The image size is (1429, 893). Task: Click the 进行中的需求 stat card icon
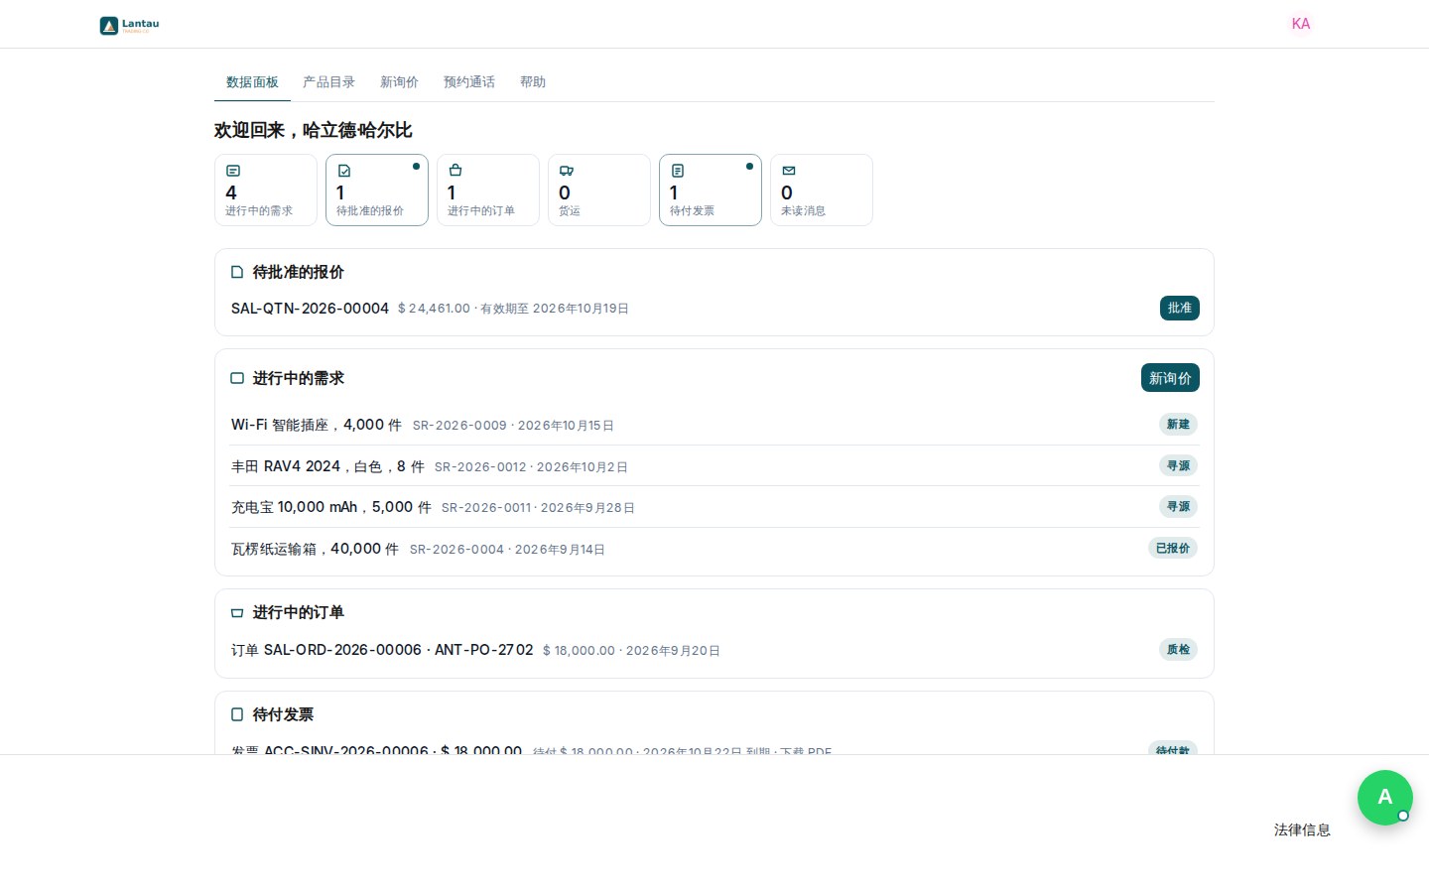233,171
